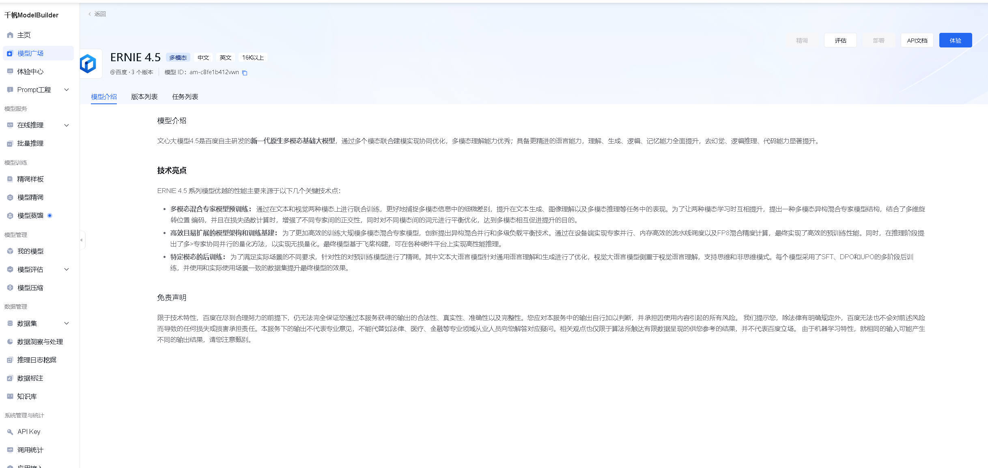
Task: Click the model ID am-c8fe1b412vwn text
Action: coord(214,73)
